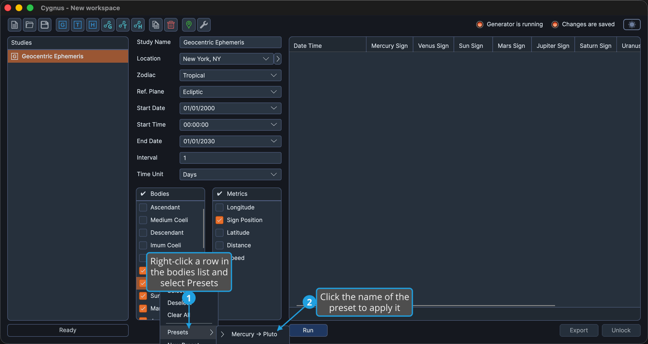Toggle light/dark theme sun button
The height and width of the screenshot is (344, 648).
point(632,24)
